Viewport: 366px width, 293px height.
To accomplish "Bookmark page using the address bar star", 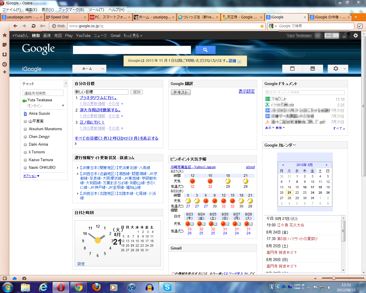I will pyautogui.click(x=262, y=26).
